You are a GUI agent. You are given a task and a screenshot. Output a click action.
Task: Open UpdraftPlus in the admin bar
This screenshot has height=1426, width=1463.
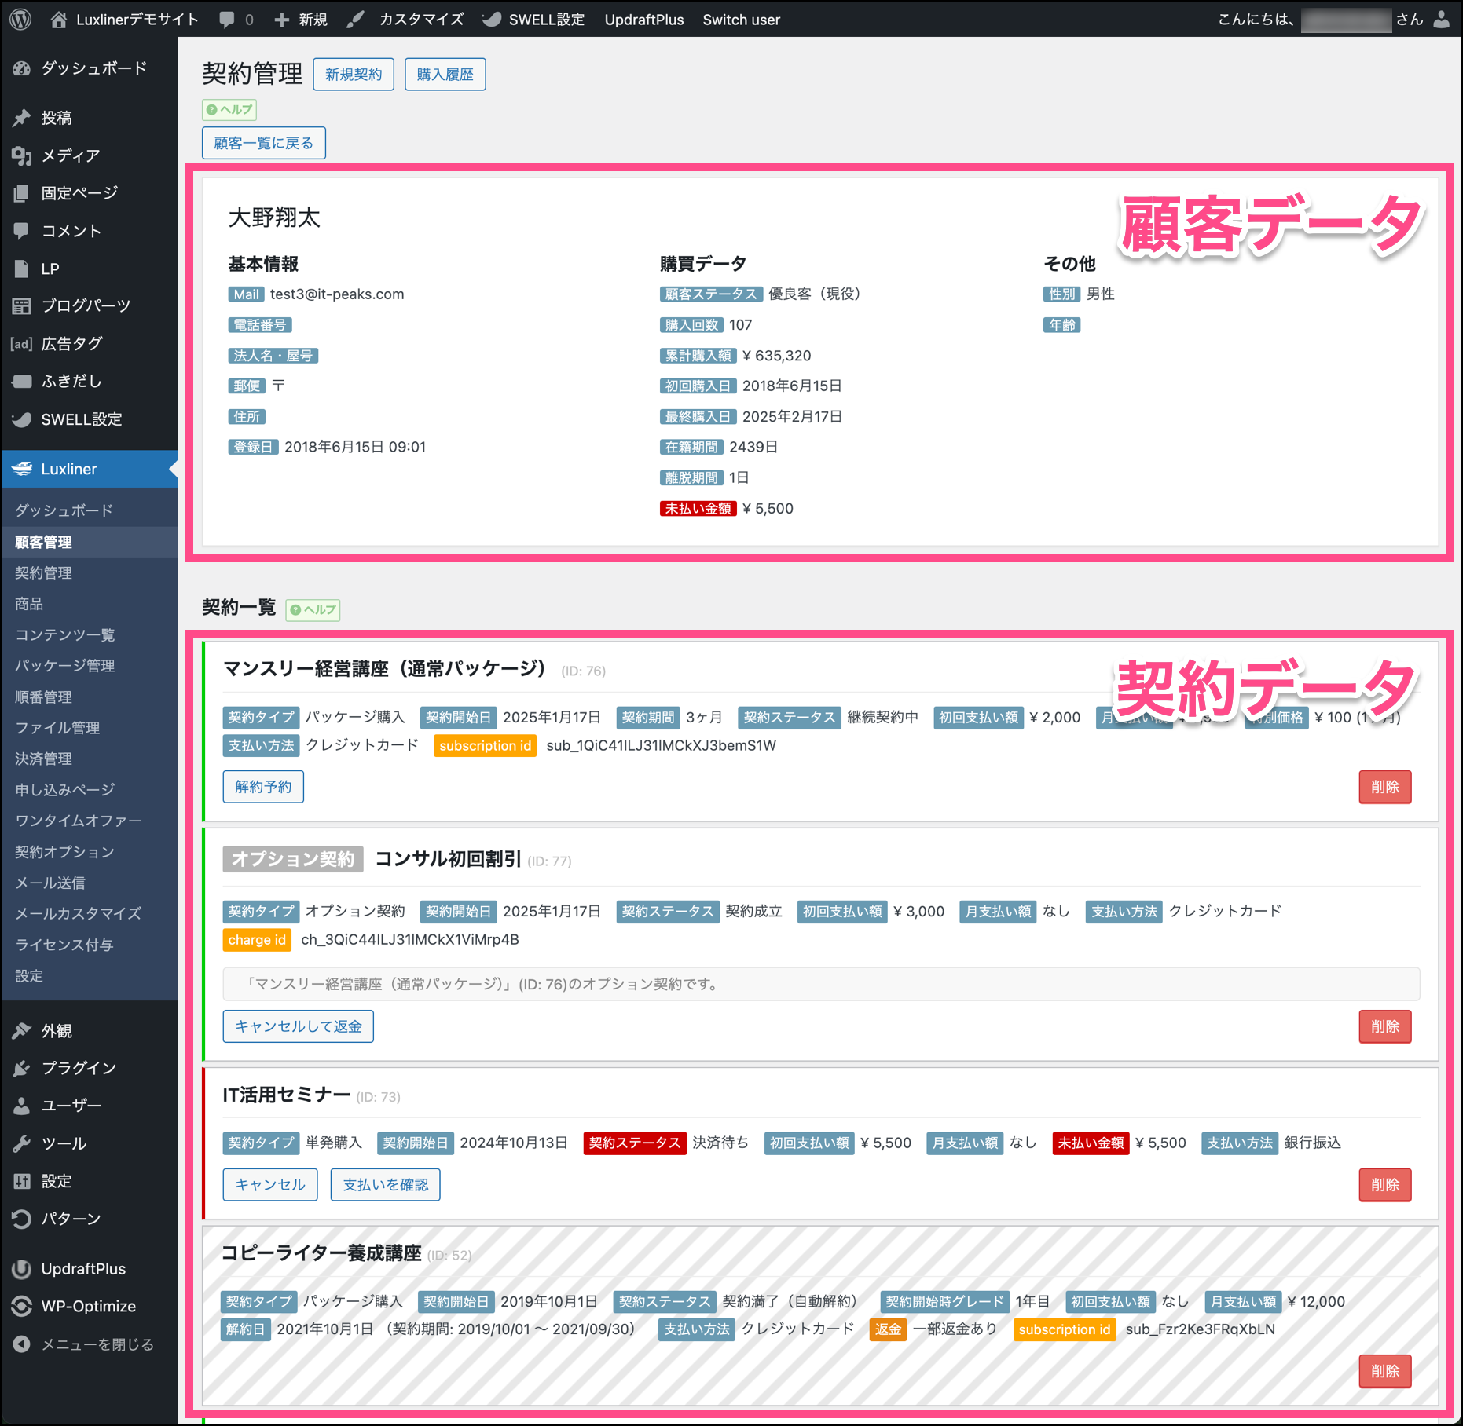click(643, 20)
